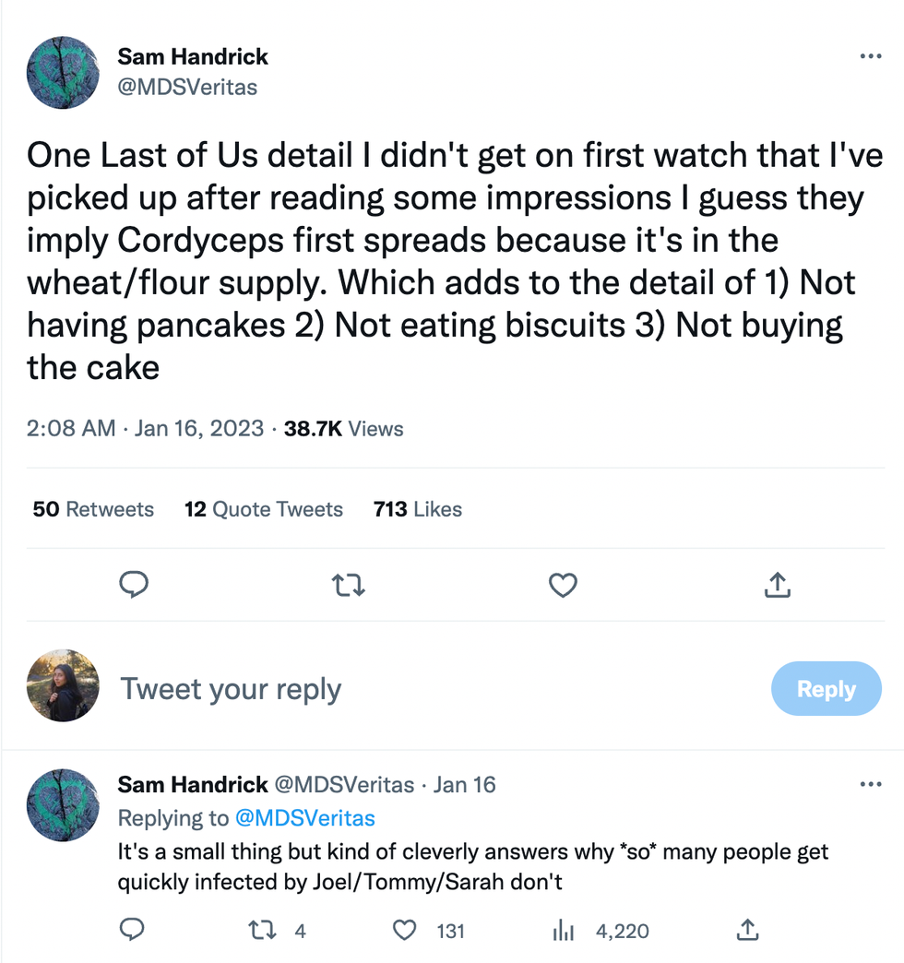This screenshot has height=963, width=904.
Task: Retweet the main Last of Us tweet
Action: point(350,584)
